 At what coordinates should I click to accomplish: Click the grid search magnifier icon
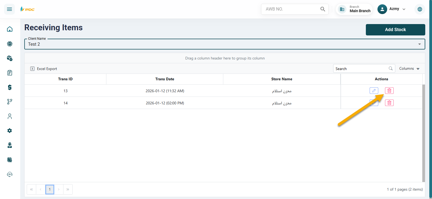tap(391, 68)
